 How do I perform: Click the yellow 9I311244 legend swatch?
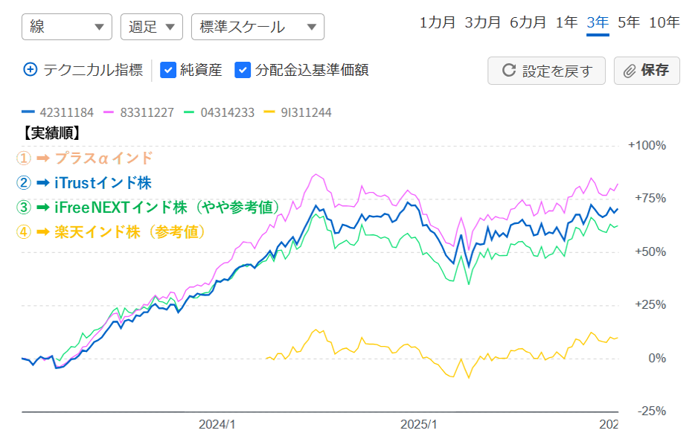[x=269, y=112]
